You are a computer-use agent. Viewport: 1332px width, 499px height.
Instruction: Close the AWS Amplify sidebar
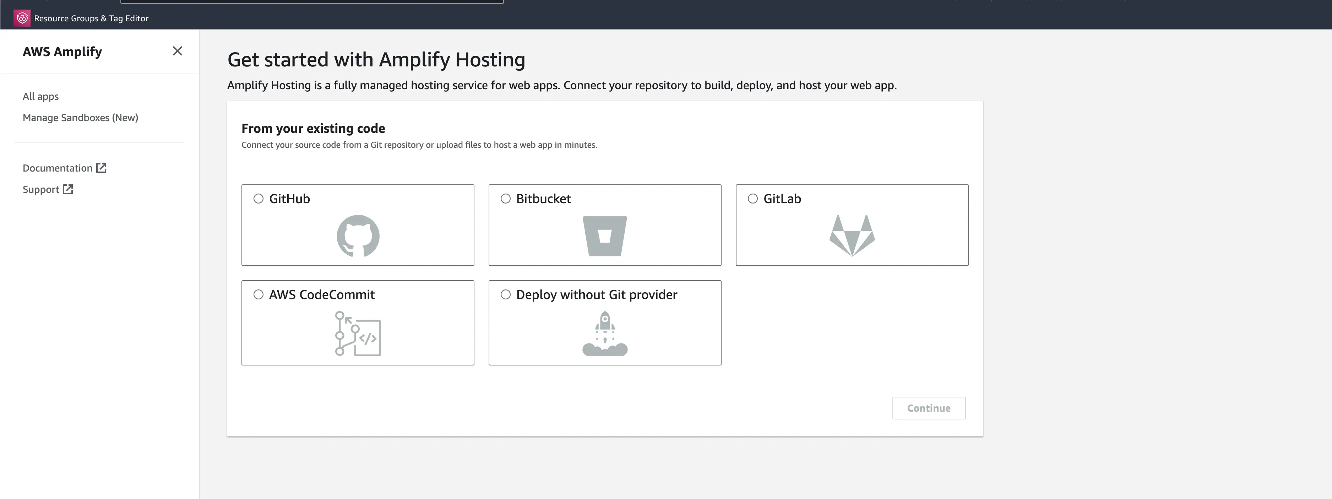pyautogui.click(x=177, y=51)
